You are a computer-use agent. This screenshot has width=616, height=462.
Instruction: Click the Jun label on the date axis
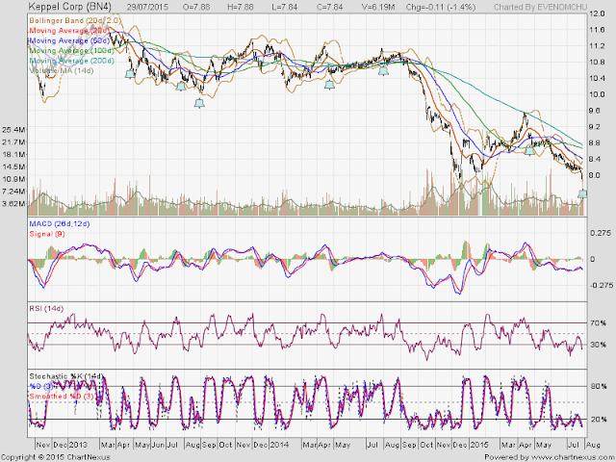click(x=158, y=445)
